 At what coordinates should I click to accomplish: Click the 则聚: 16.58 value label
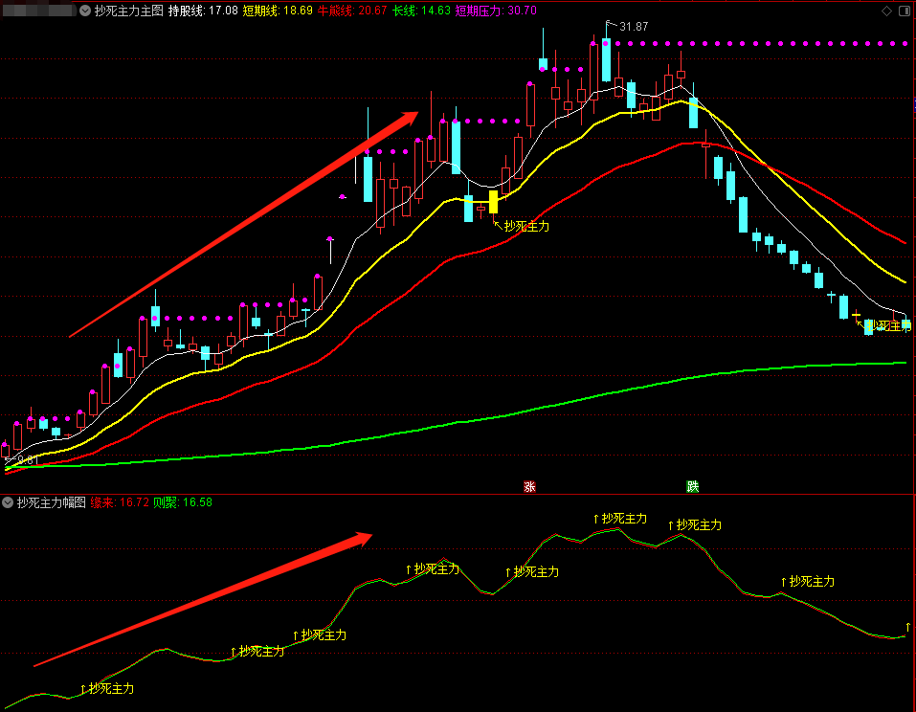183,502
